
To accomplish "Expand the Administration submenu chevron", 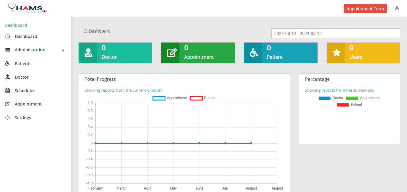I will pyautogui.click(x=63, y=50).
